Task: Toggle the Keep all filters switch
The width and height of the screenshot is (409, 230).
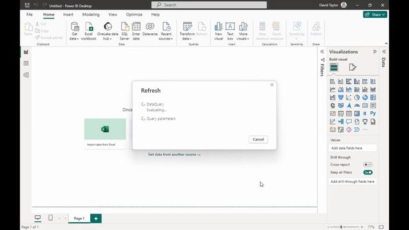Action: coord(368,172)
